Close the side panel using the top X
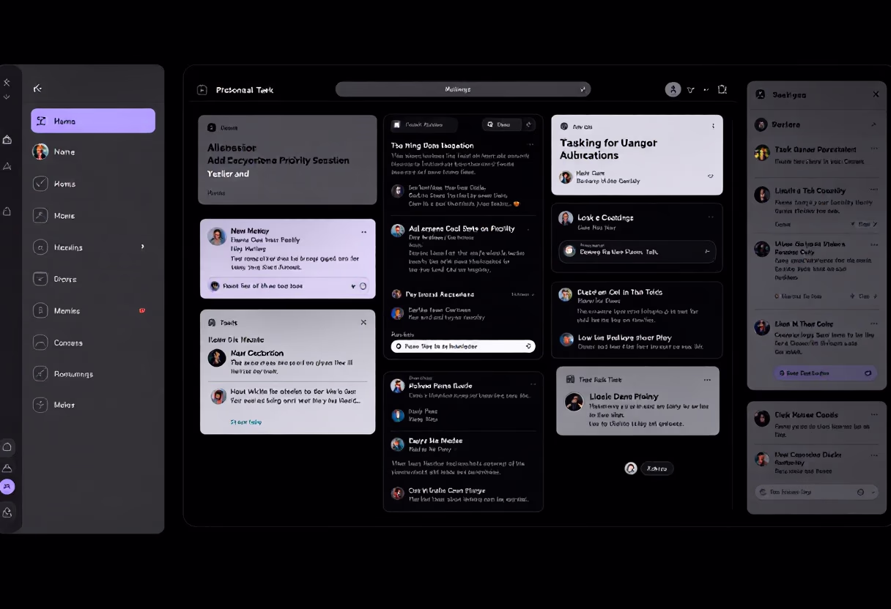Image resolution: width=891 pixels, height=609 pixels. pyautogui.click(x=876, y=94)
